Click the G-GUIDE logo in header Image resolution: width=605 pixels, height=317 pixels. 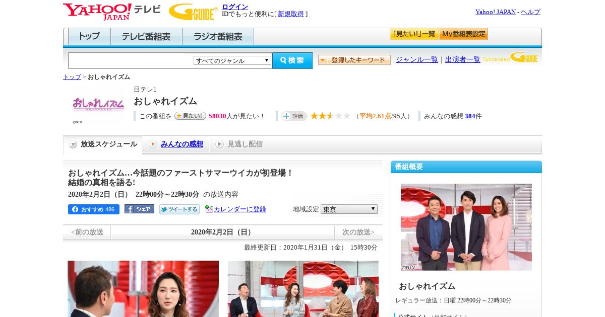click(193, 12)
